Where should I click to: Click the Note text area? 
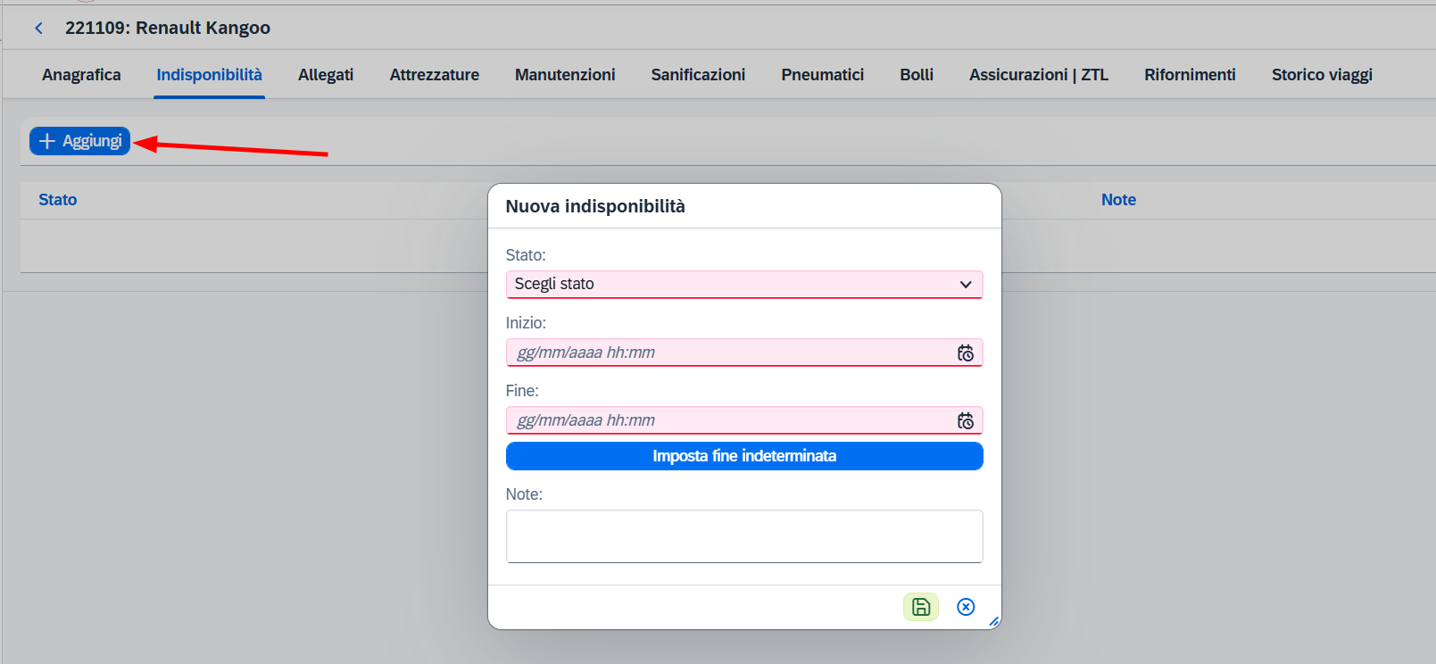(x=744, y=536)
